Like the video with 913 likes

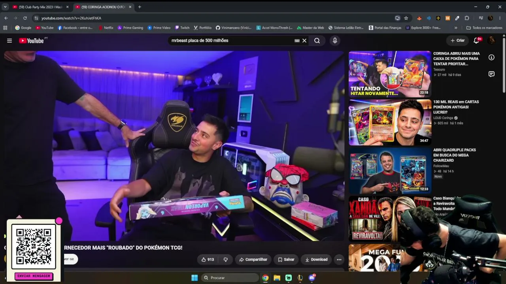(x=208, y=260)
